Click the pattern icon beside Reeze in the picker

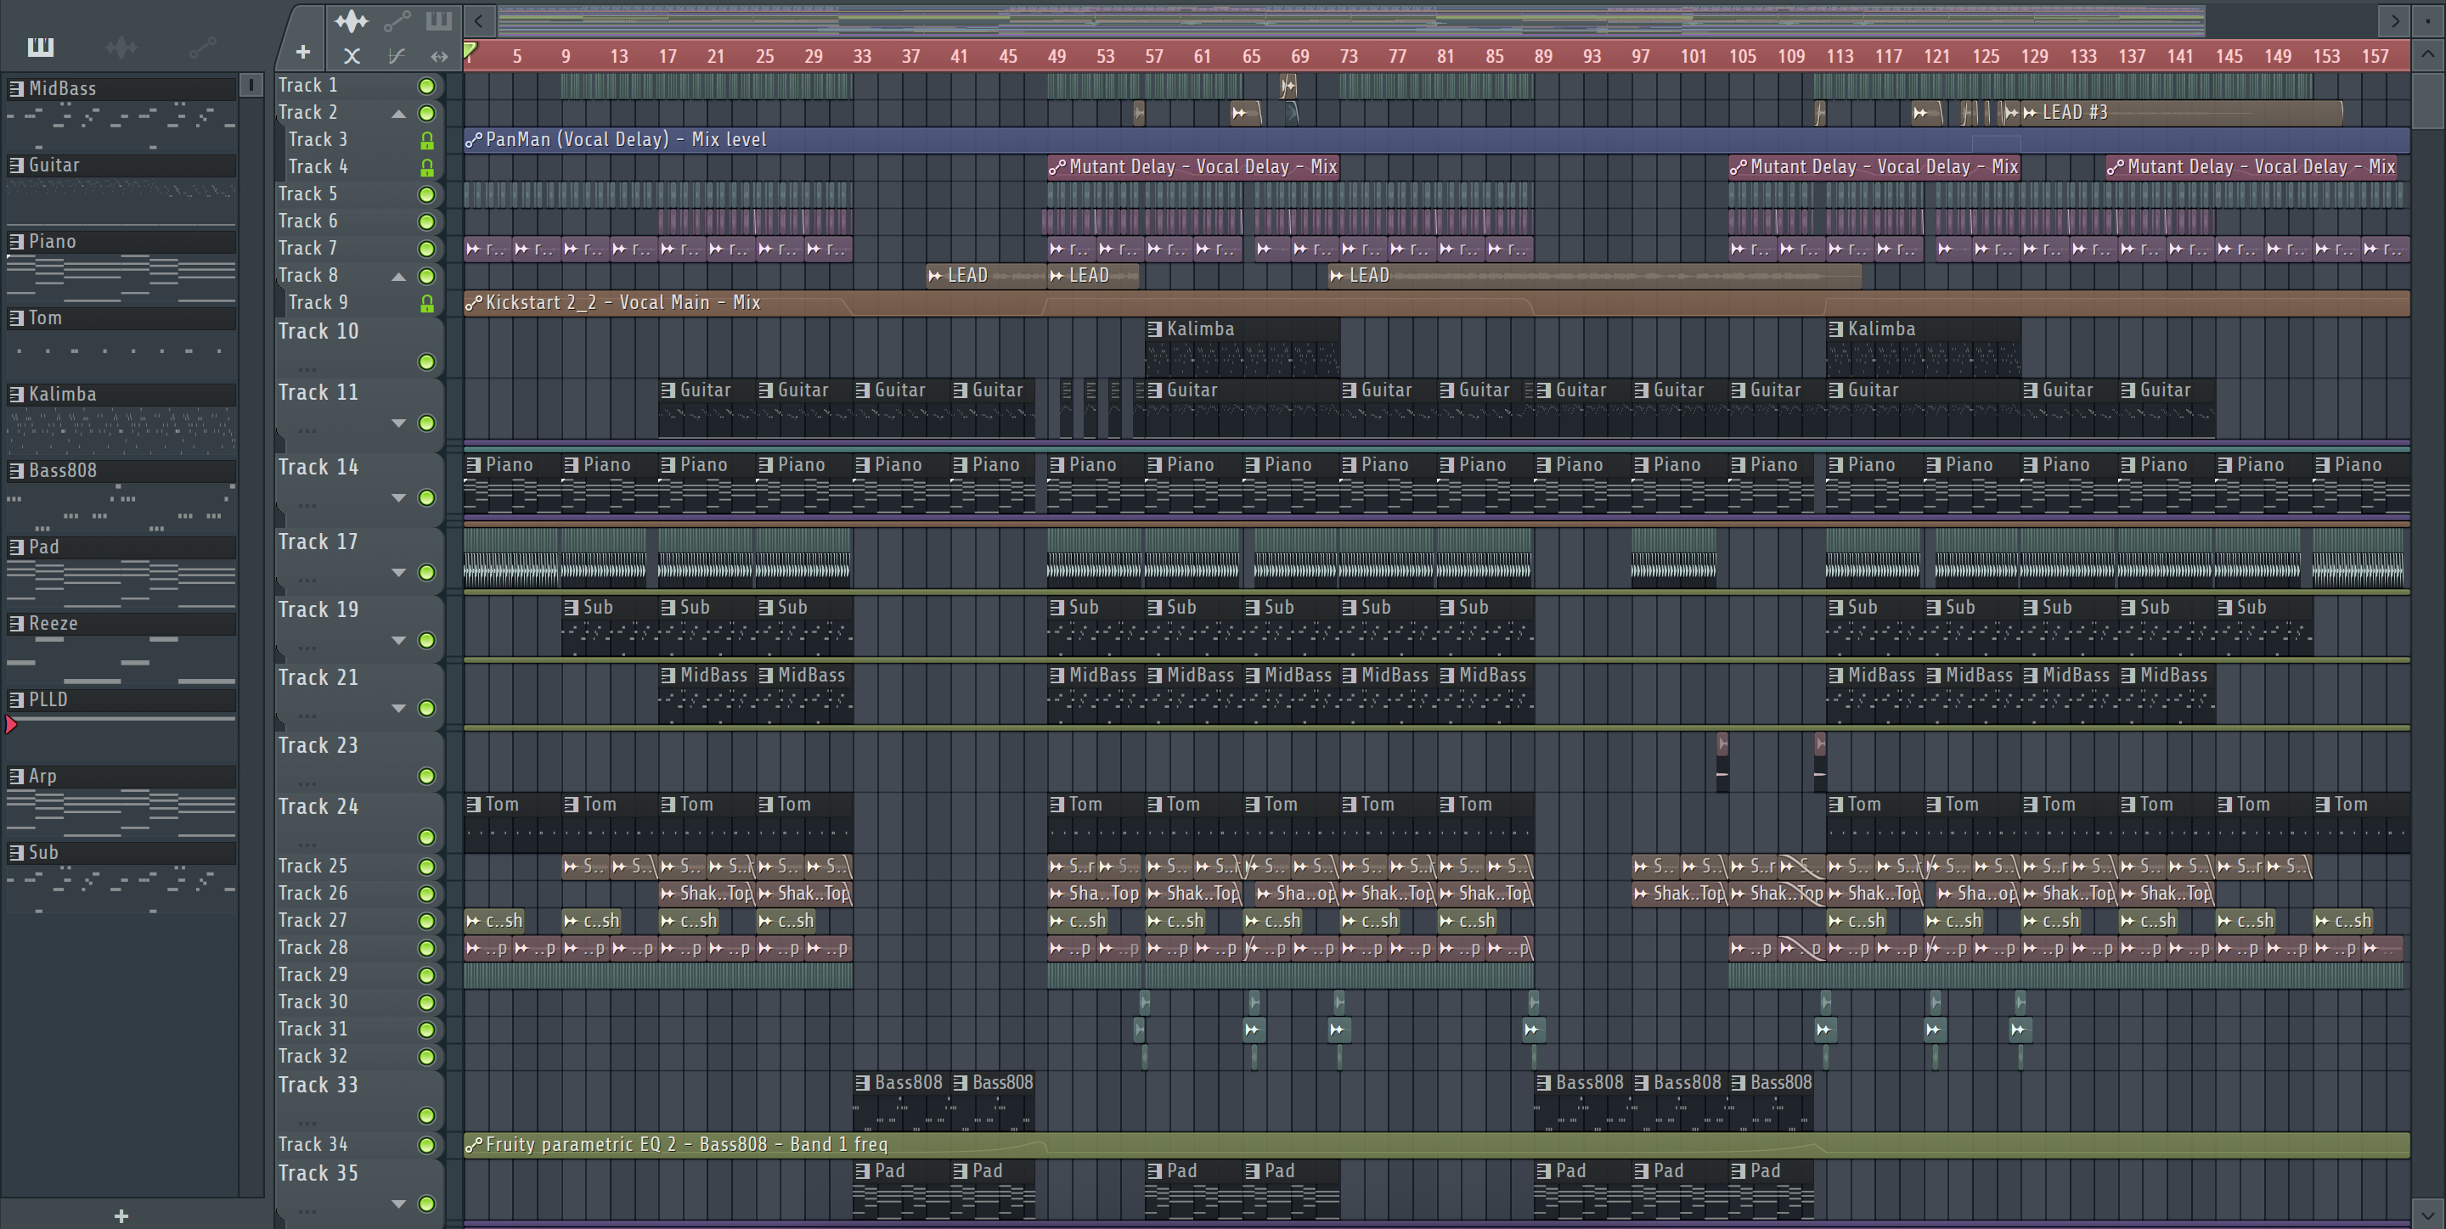16,624
